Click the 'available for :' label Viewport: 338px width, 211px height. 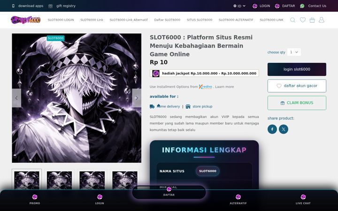[x=164, y=97]
